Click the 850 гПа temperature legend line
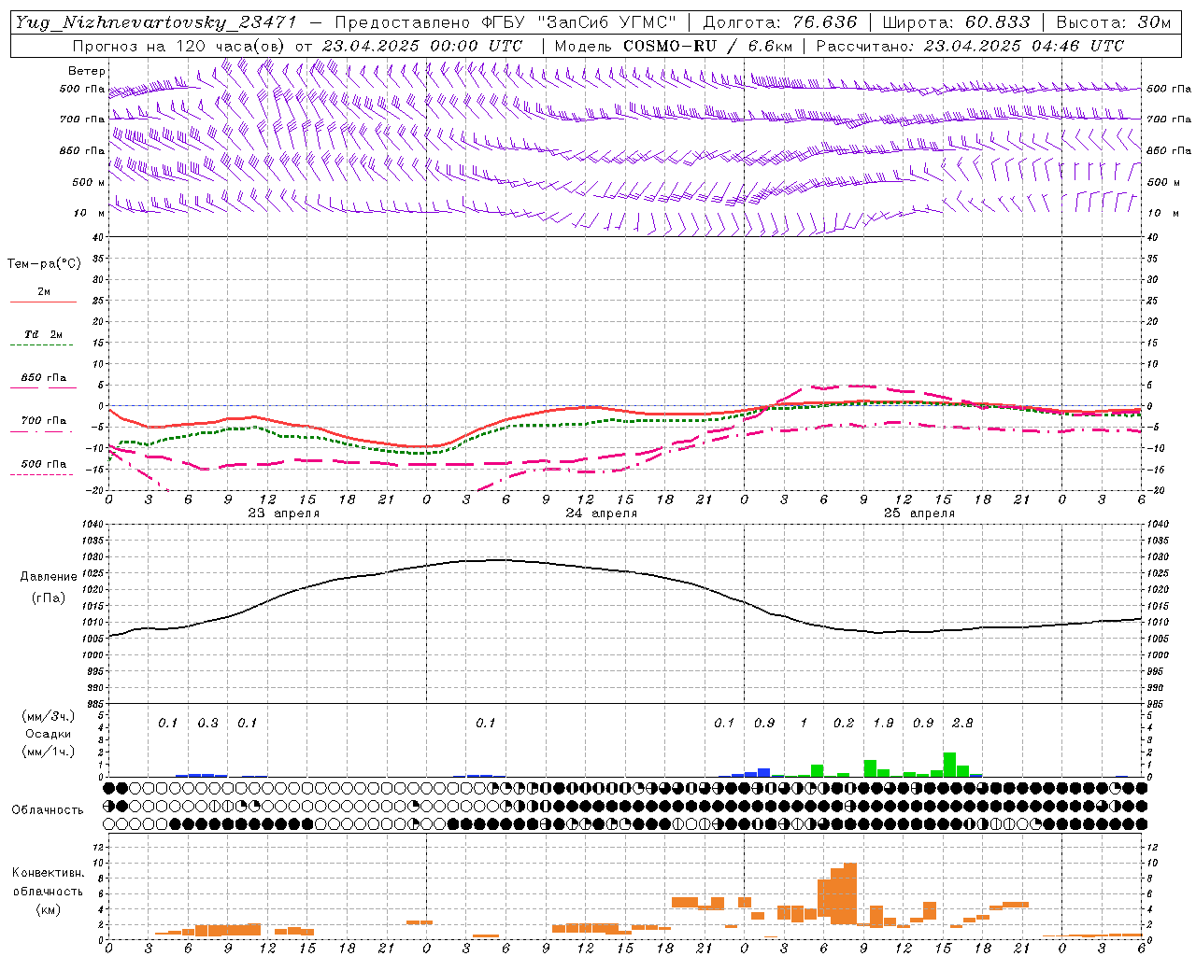Viewport: 1196px width, 956px height. coord(43,387)
